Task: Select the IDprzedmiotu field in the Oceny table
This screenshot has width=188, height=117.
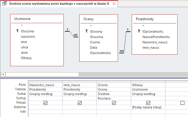Action: (100, 53)
